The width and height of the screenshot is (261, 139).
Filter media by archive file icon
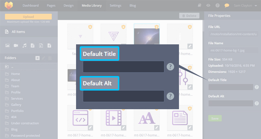(x=41, y=45)
